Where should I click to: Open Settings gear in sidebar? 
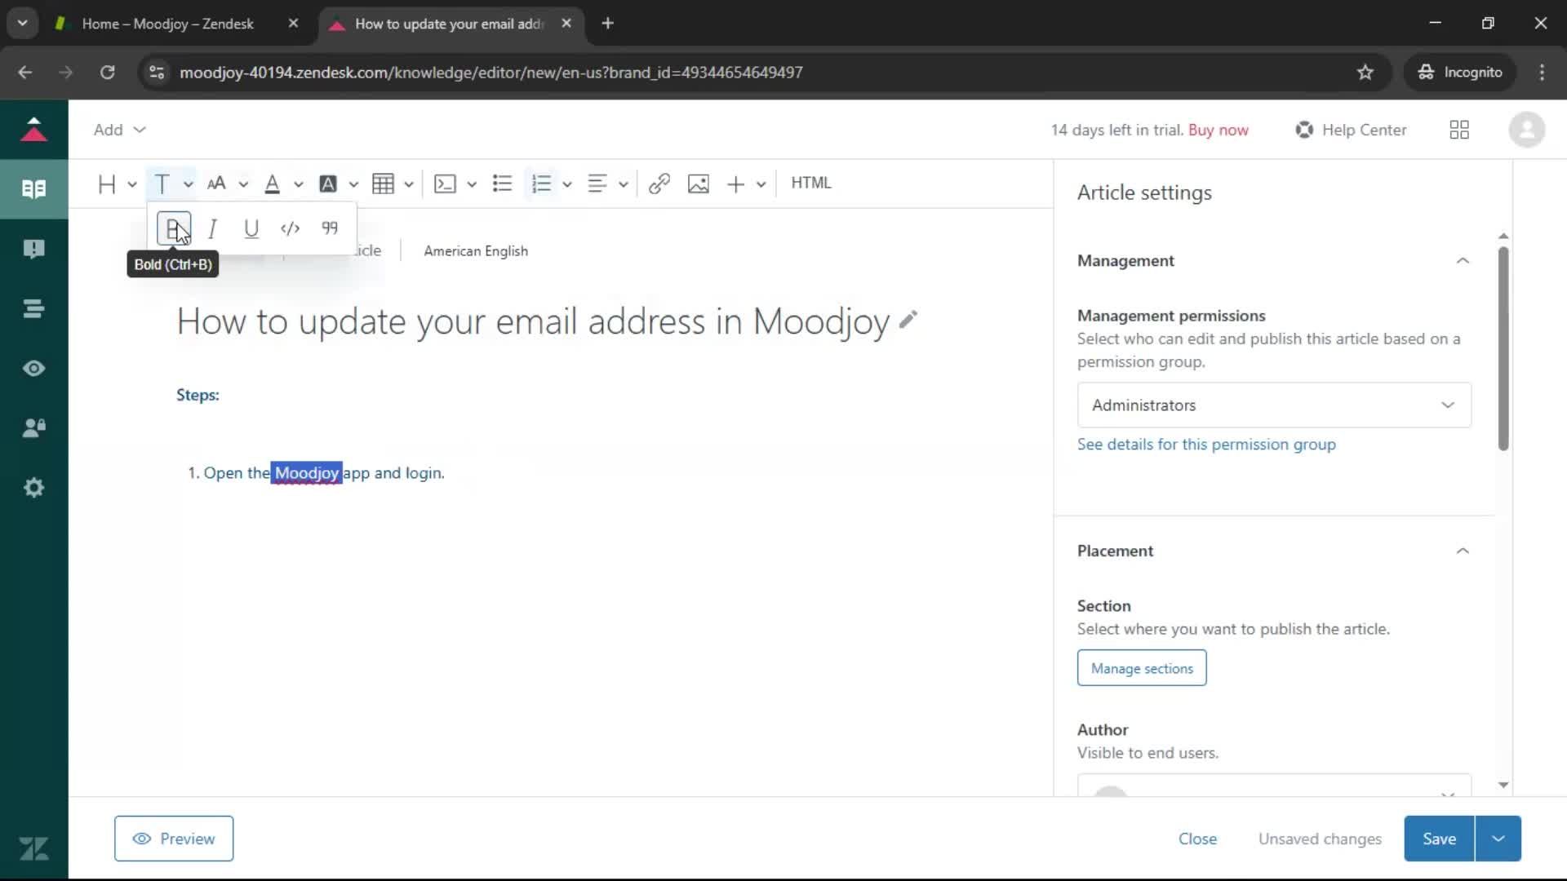33,488
